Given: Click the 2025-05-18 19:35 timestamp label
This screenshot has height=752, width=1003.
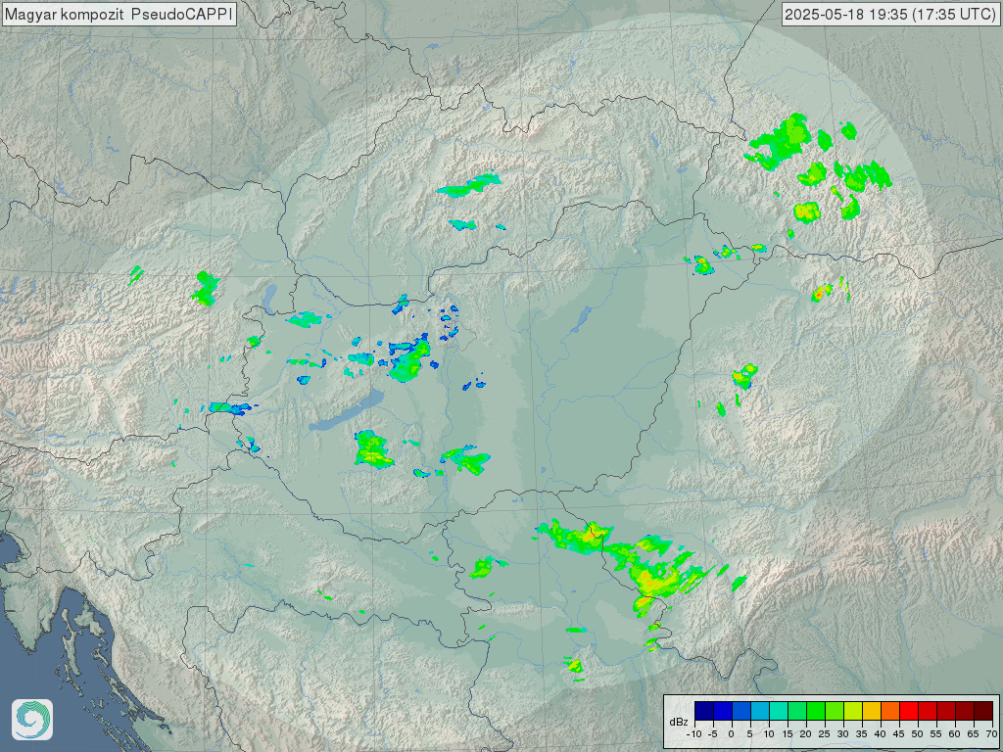Looking at the screenshot, I should point(889,14).
